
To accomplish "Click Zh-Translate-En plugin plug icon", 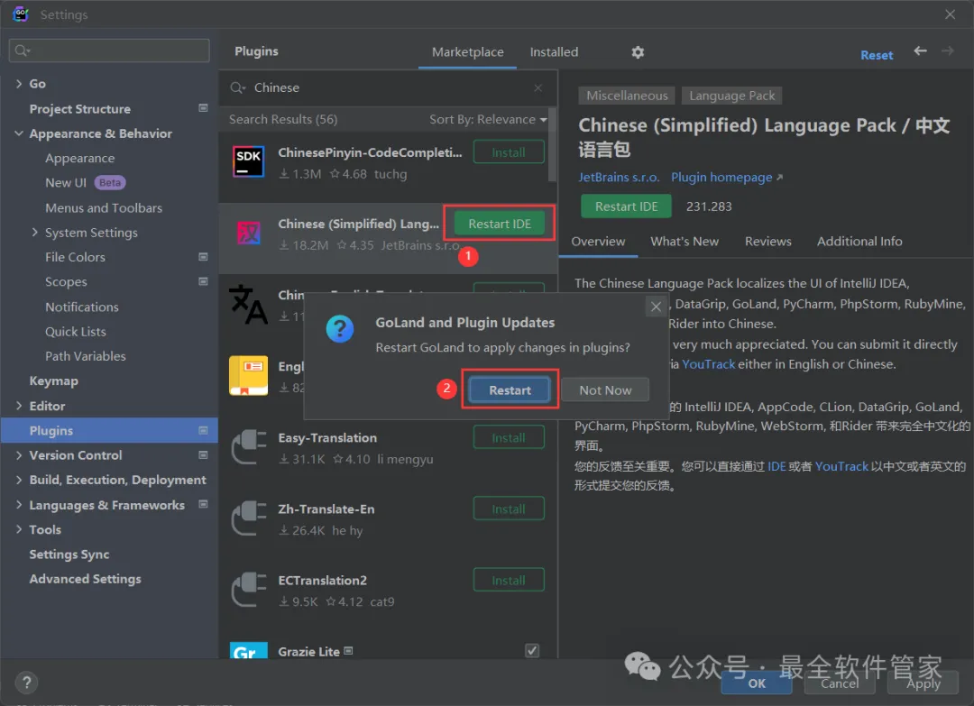I will (x=249, y=518).
